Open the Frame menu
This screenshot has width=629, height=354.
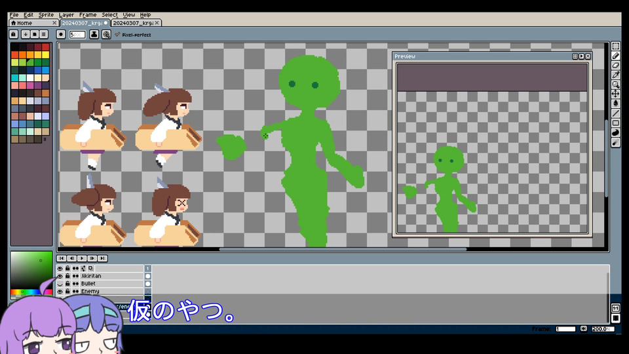[87, 15]
